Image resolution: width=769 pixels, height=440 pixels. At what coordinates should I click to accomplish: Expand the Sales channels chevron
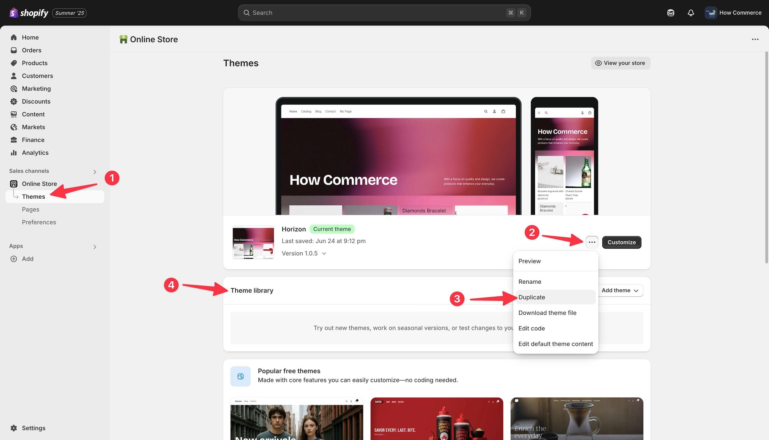tap(95, 172)
